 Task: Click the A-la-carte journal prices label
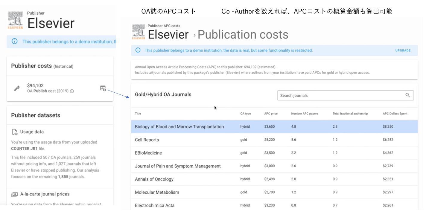45,194
